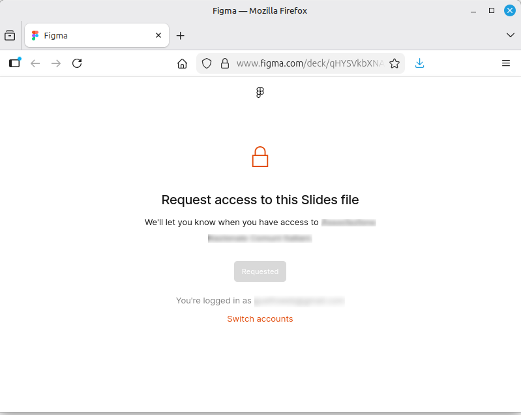
Task: Bookmark this page with the star
Action: 394,63
